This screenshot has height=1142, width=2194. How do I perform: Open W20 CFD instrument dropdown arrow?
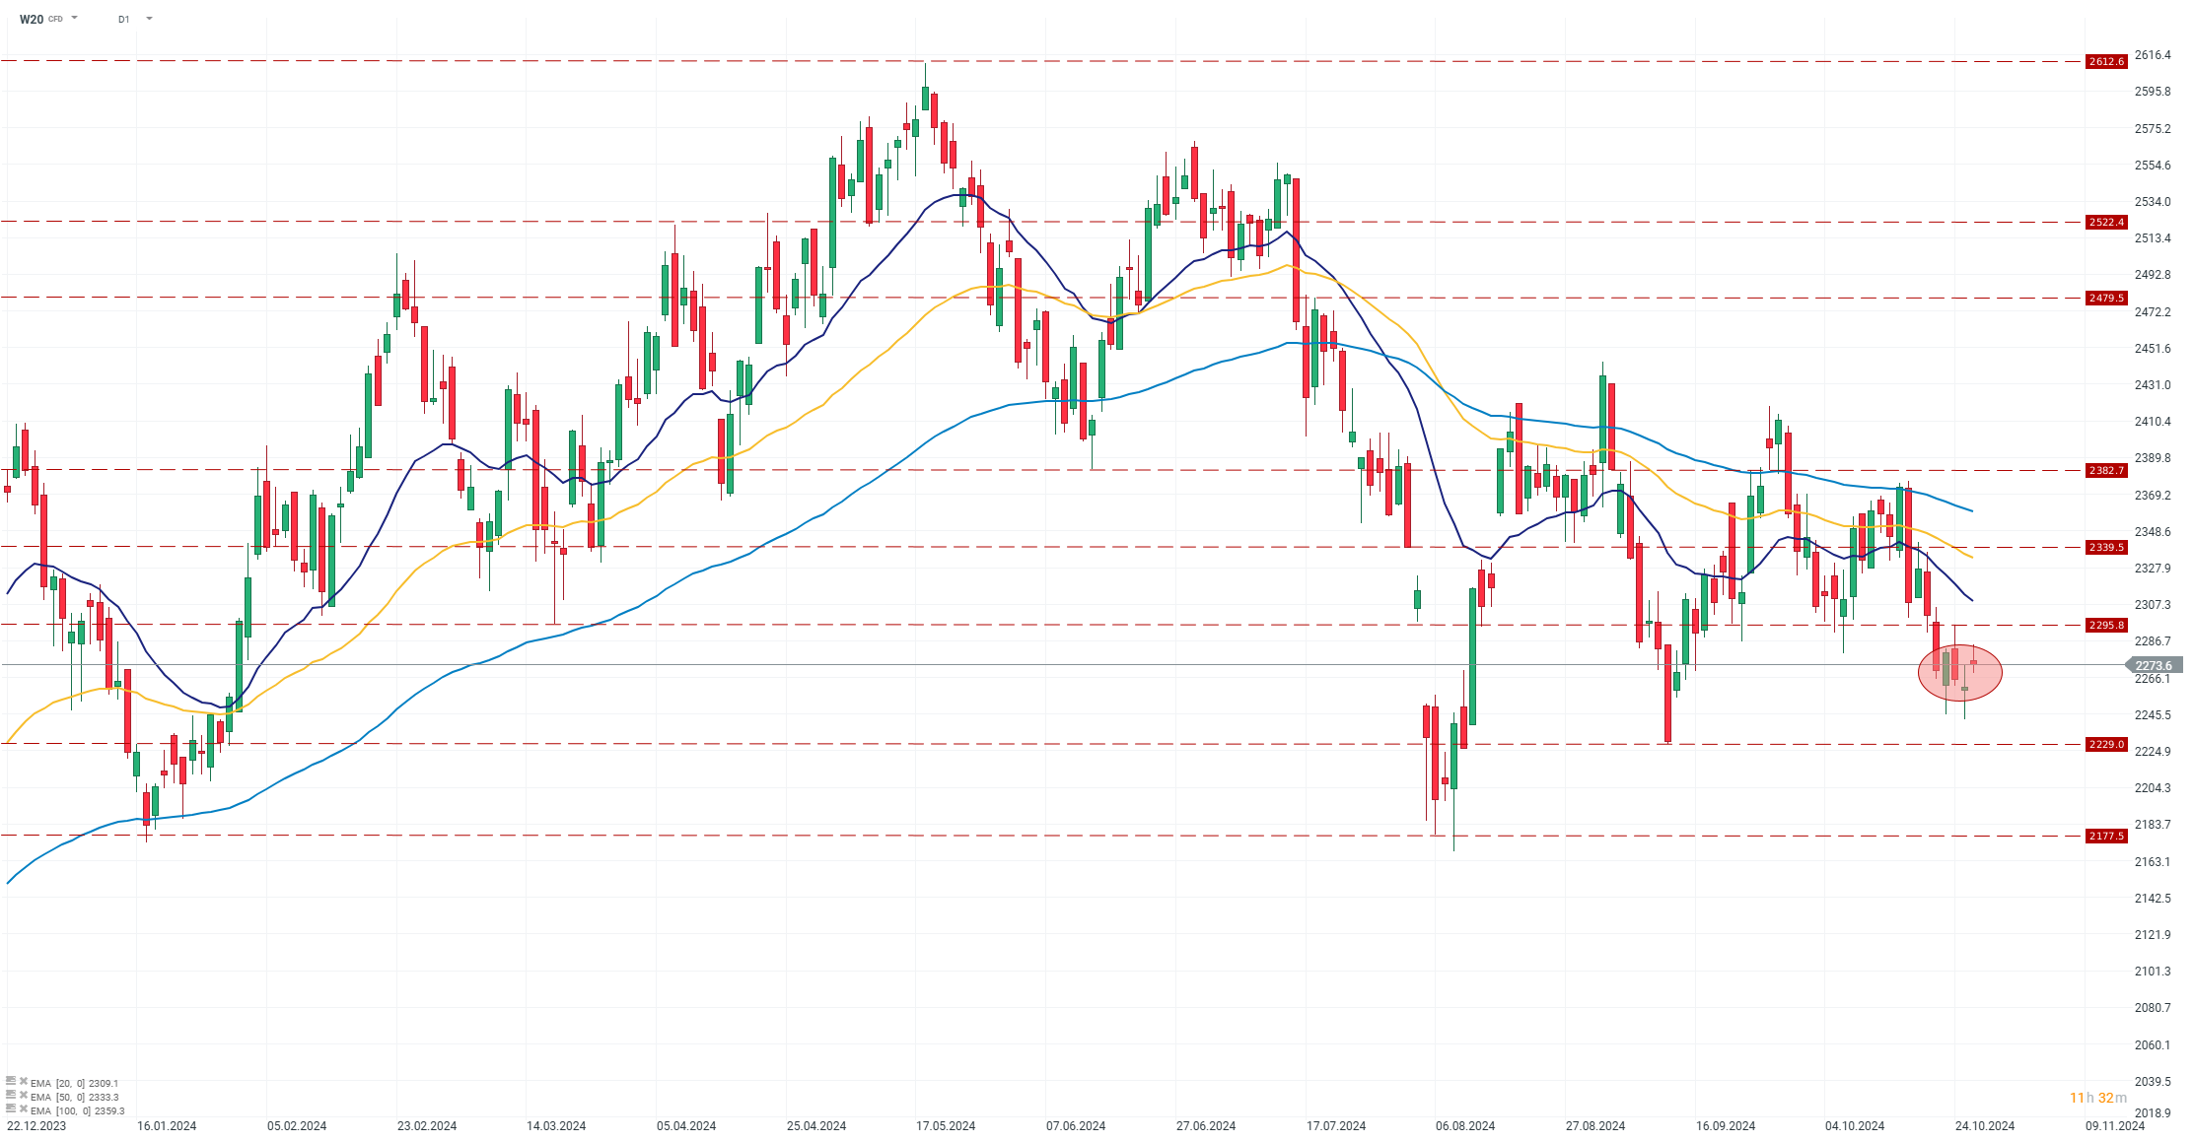coord(75,18)
